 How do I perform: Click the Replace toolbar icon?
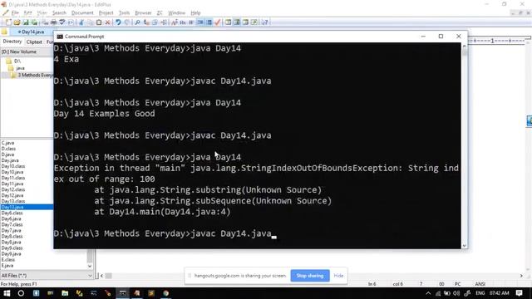pos(146,22)
